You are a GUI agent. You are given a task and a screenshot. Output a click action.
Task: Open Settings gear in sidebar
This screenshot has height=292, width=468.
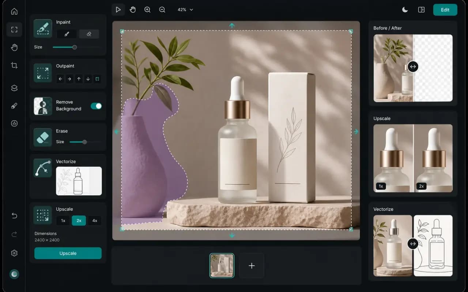[x=14, y=253]
